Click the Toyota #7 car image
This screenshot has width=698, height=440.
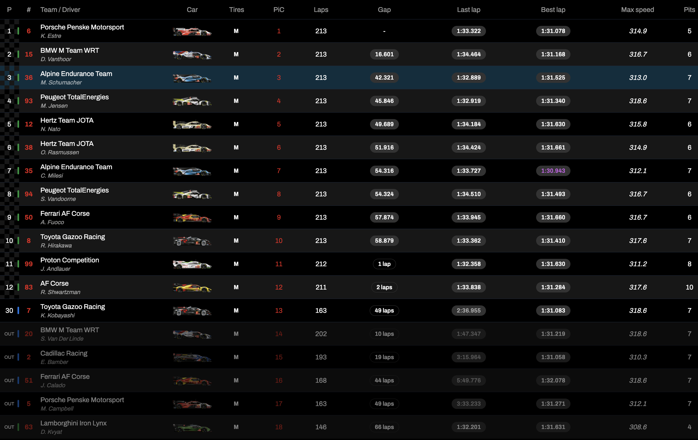pos(192,311)
